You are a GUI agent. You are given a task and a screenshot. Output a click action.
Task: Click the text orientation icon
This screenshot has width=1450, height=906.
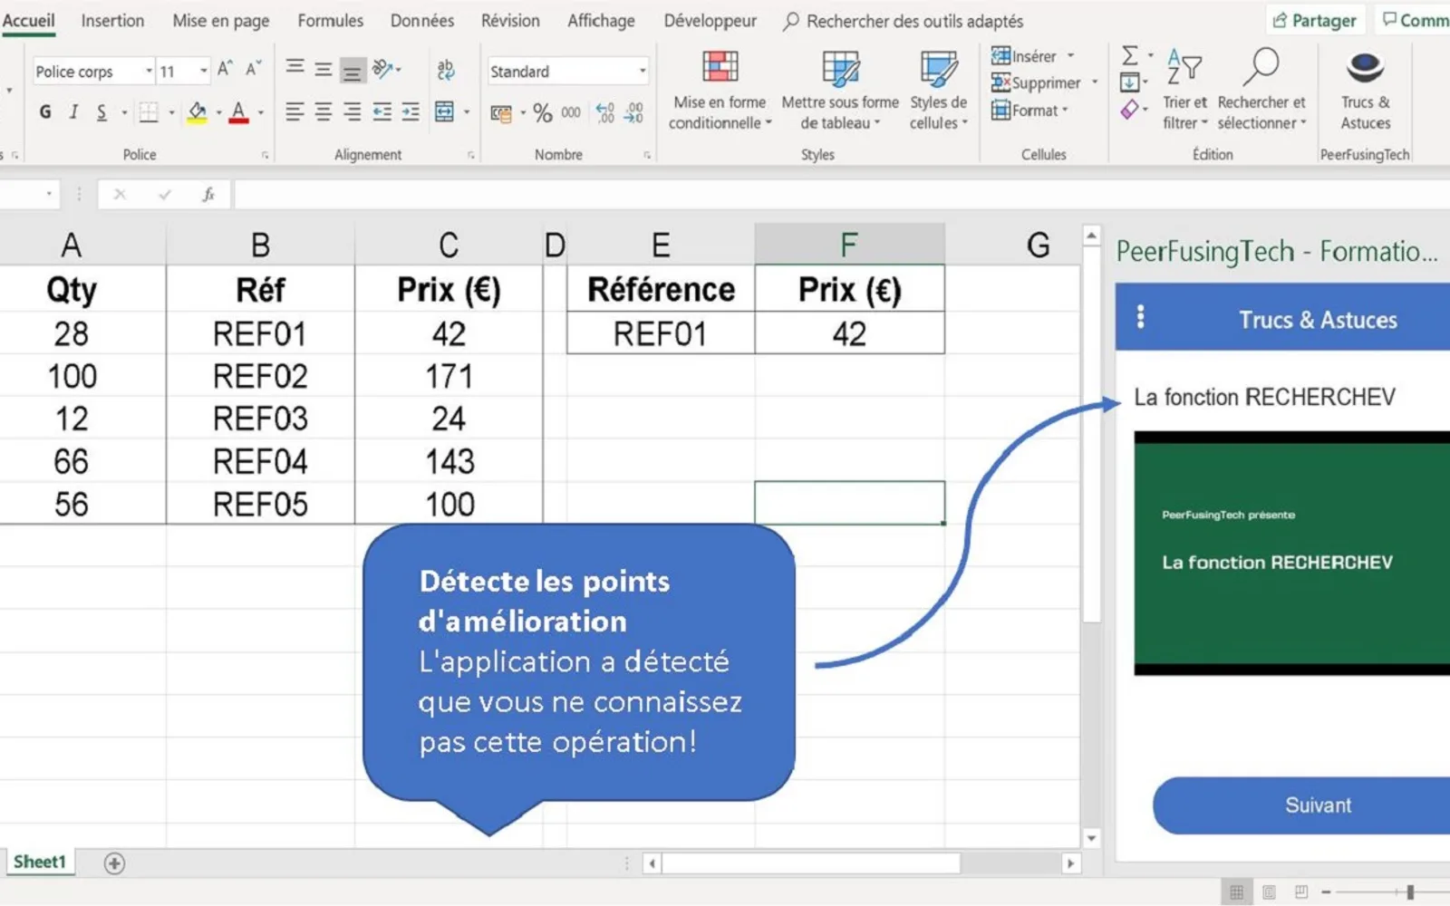[383, 69]
